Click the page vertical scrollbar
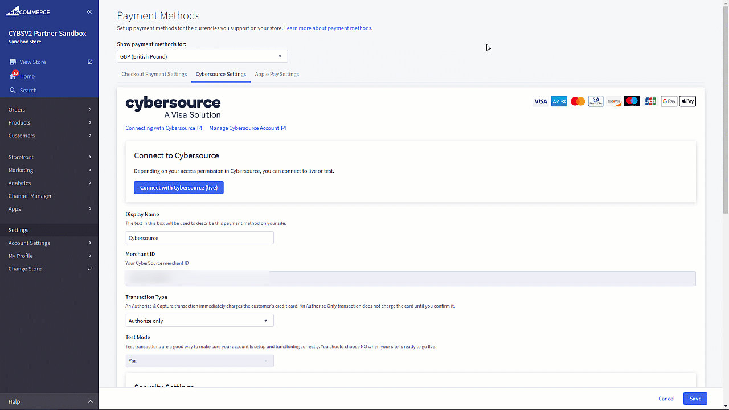Screen dimensions: 729x410 coord(725,114)
